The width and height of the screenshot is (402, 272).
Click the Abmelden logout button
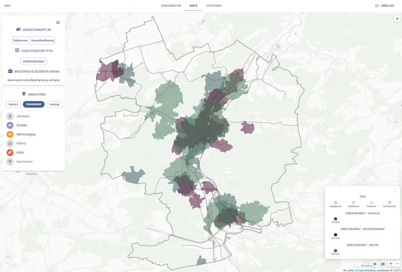pos(384,6)
